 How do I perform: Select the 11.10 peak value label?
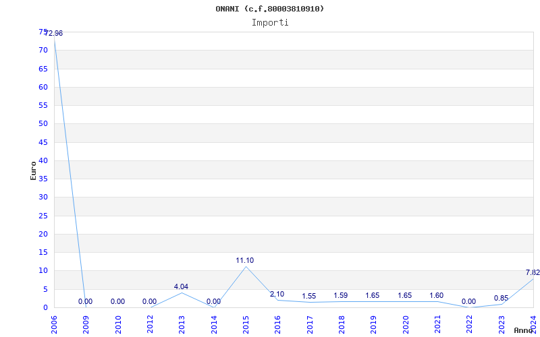[x=245, y=260]
